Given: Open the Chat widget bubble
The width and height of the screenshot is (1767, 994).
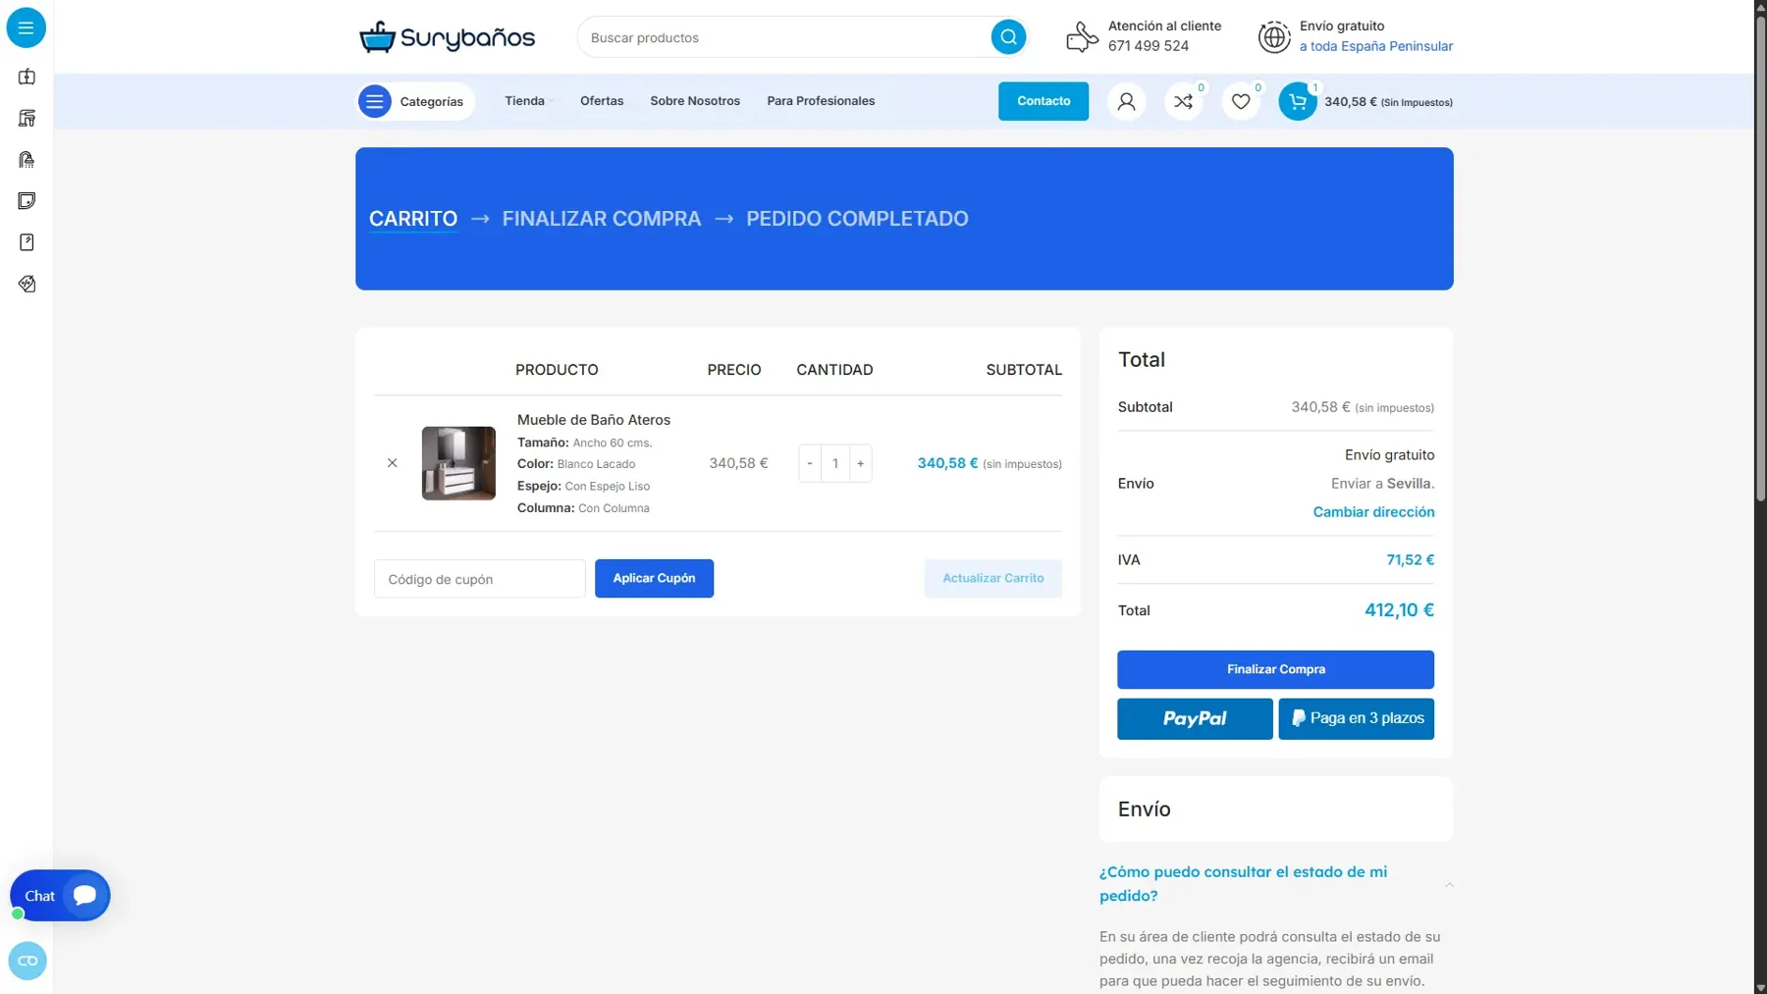Looking at the screenshot, I should [60, 895].
